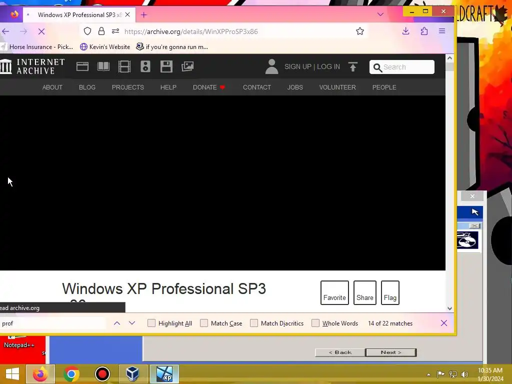
Task: Open the site permissions icon
Action: coord(115,31)
